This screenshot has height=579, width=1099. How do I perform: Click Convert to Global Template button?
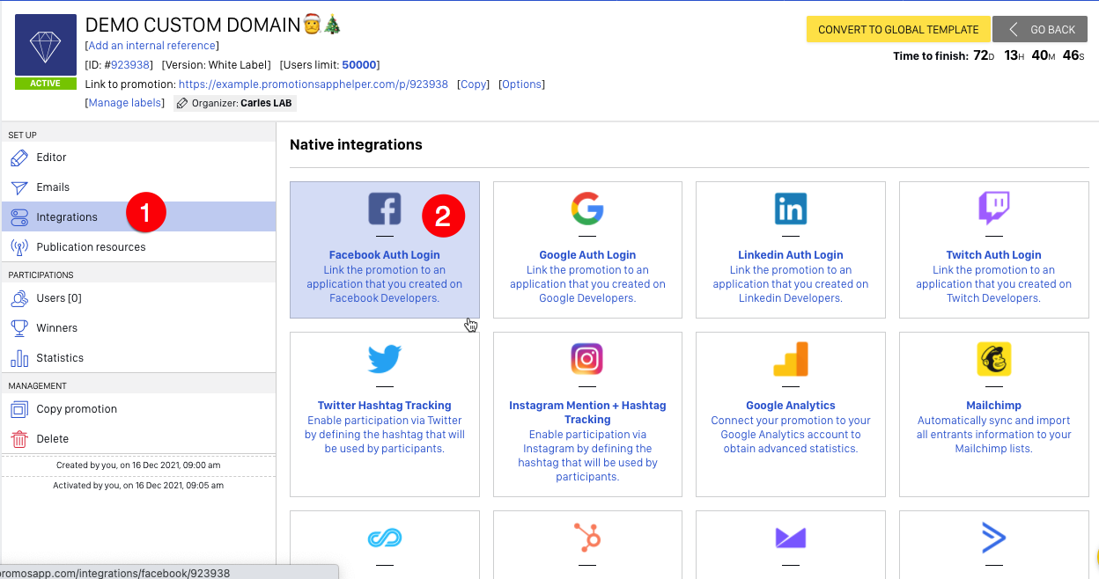coord(898,29)
